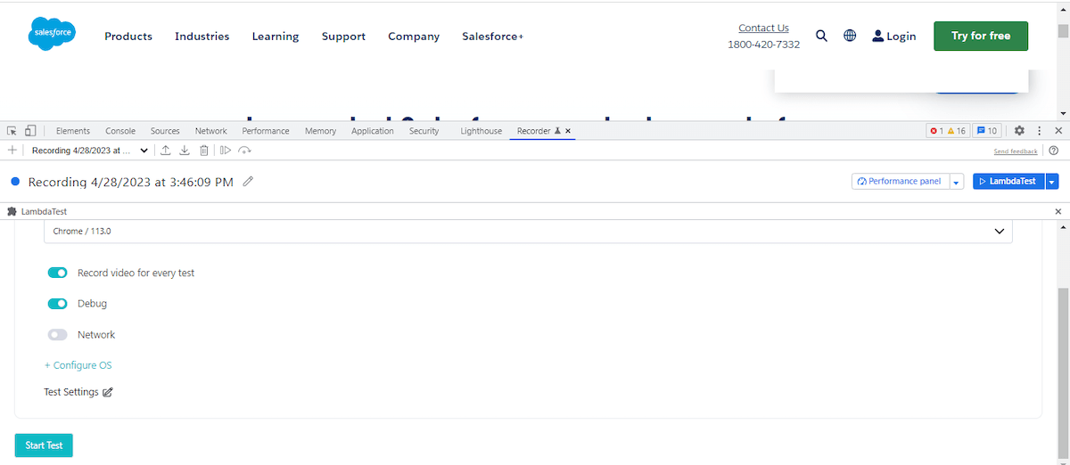Delete the recording with trash icon
This screenshot has height=465, width=1070.
(204, 151)
